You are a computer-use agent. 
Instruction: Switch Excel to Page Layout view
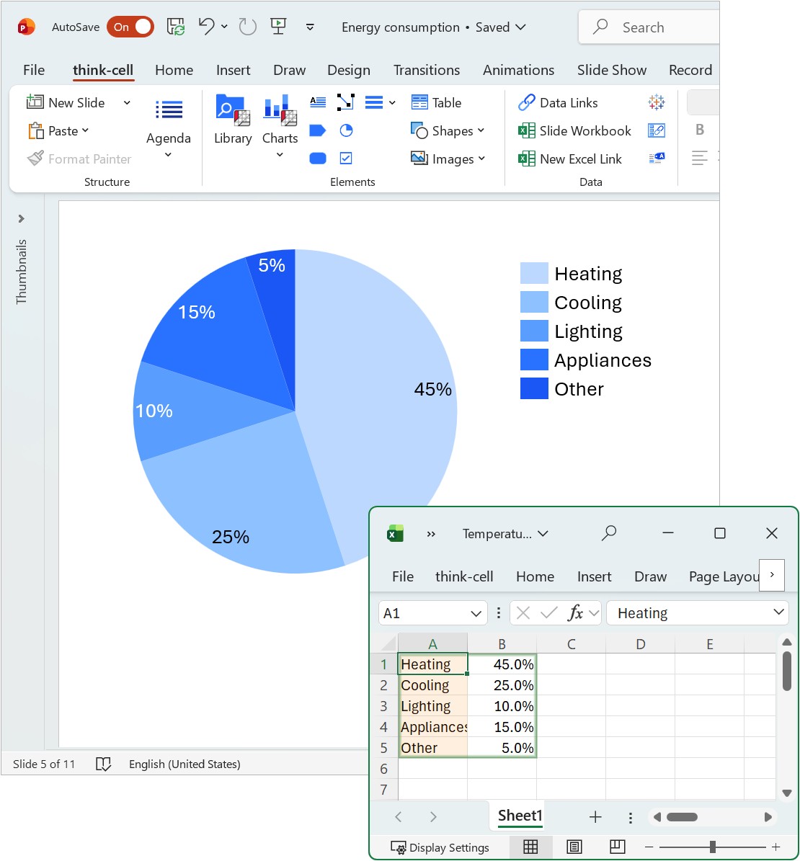pyautogui.click(x=574, y=847)
